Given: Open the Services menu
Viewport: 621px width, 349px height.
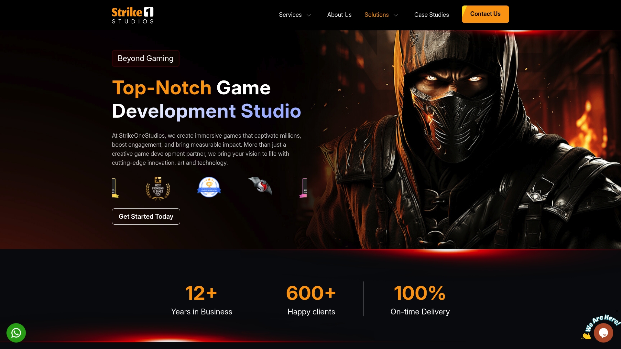Looking at the screenshot, I should [290, 15].
